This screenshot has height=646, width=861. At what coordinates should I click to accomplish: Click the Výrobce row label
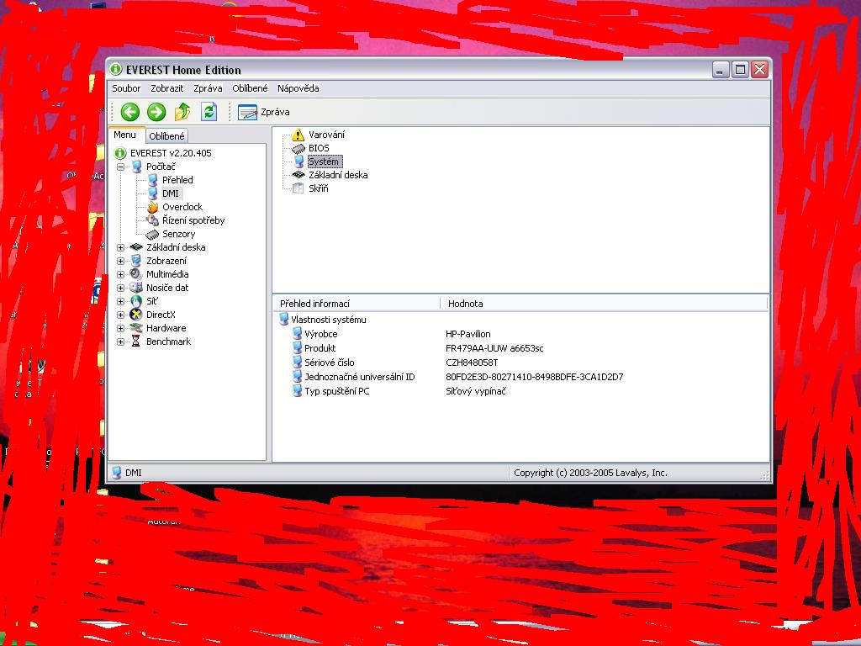pos(320,334)
